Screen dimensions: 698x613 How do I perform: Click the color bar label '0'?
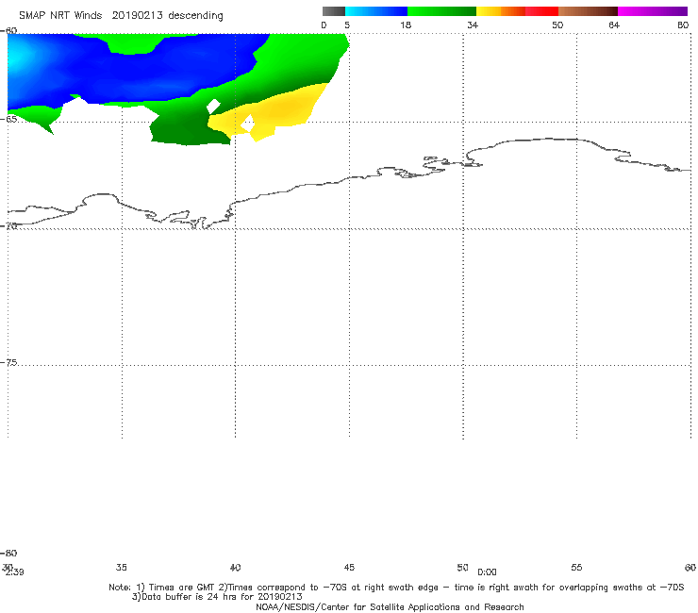point(324,25)
